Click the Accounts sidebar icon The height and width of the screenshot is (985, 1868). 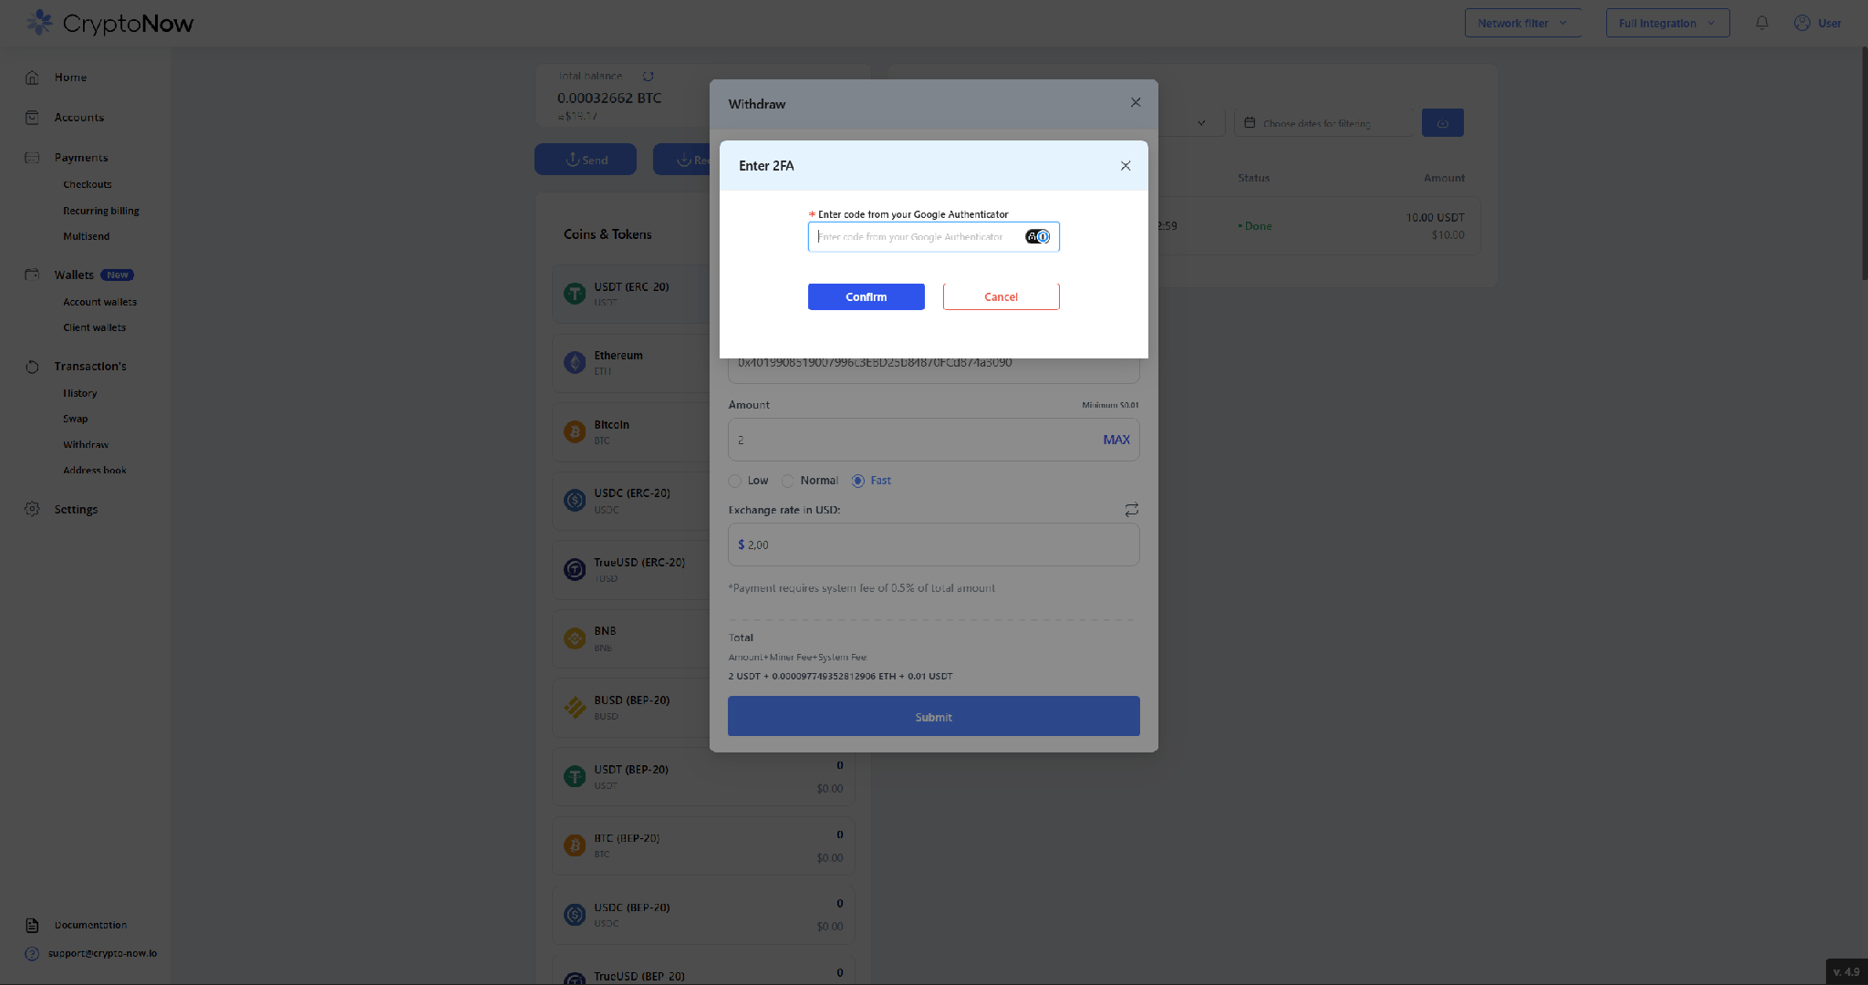coord(32,118)
